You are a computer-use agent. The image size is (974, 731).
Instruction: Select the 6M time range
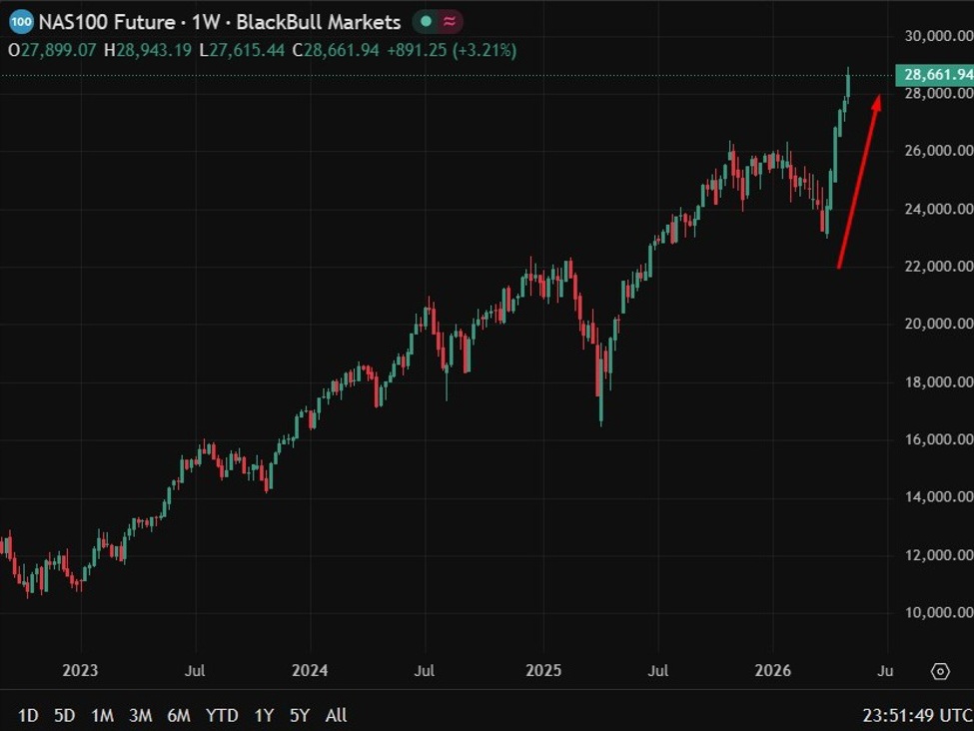click(x=178, y=715)
